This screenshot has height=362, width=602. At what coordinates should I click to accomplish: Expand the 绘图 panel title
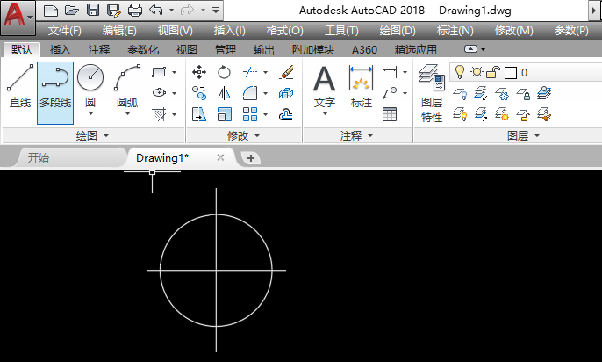[x=93, y=135]
